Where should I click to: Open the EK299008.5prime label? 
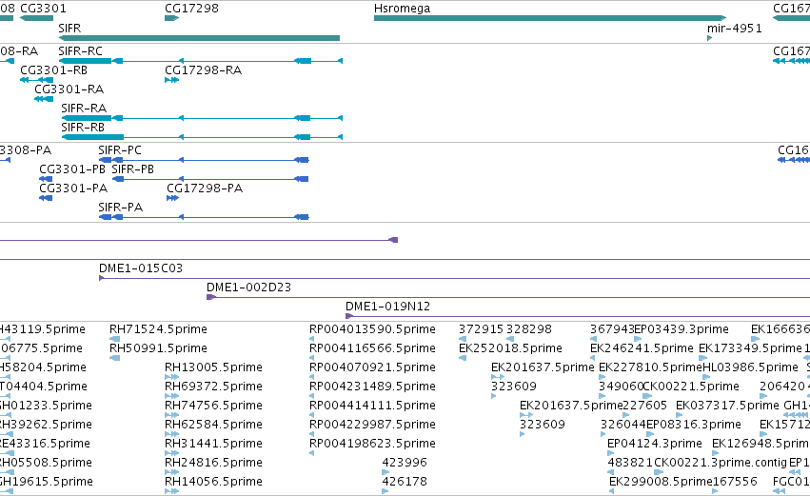click(x=661, y=482)
